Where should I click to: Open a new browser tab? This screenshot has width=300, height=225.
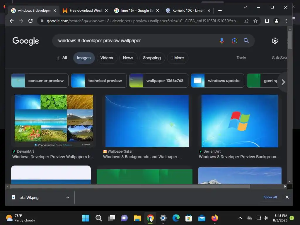tap(220, 11)
